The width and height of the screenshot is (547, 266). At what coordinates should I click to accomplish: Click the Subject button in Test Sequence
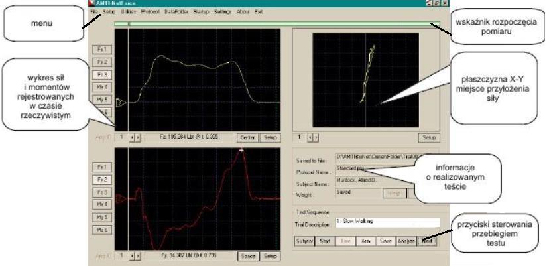point(304,241)
